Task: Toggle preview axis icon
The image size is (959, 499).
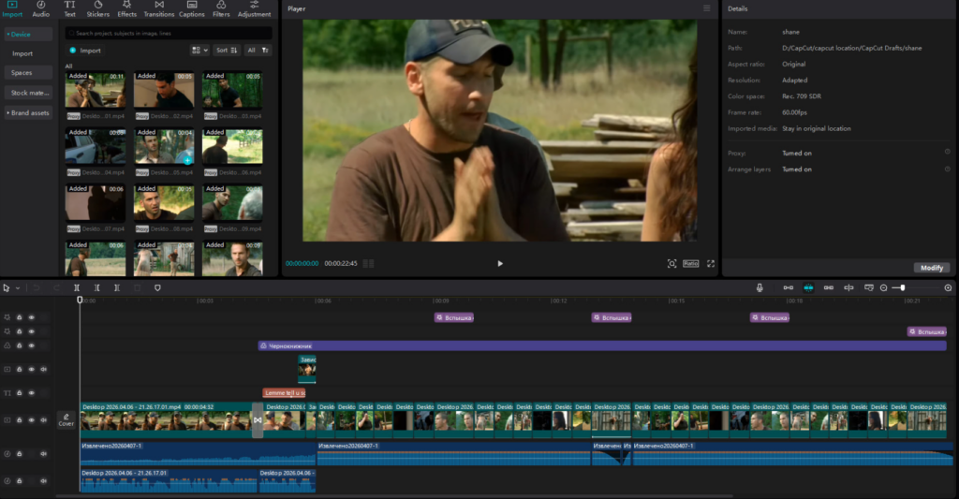Action: point(848,288)
